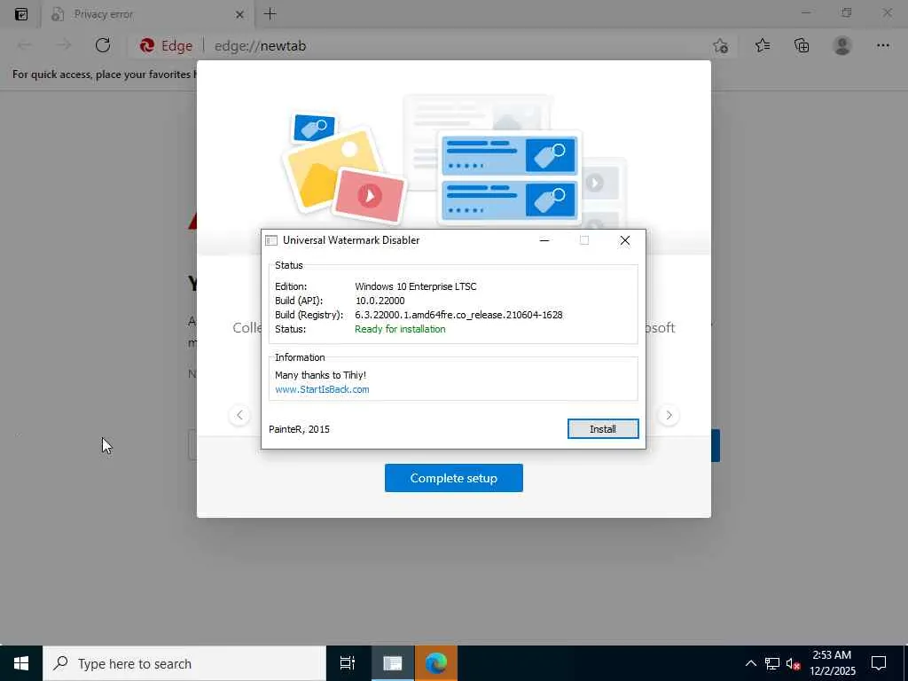This screenshot has width=908, height=681.
Task: Restore down the Edge browser window
Action: (847, 12)
